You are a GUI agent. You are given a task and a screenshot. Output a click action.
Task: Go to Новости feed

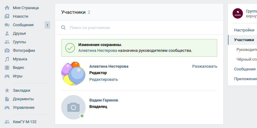(20, 16)
